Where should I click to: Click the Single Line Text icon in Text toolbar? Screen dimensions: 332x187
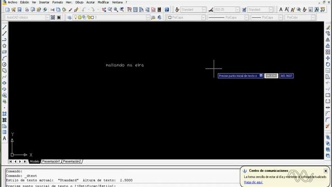pos(287,9)
